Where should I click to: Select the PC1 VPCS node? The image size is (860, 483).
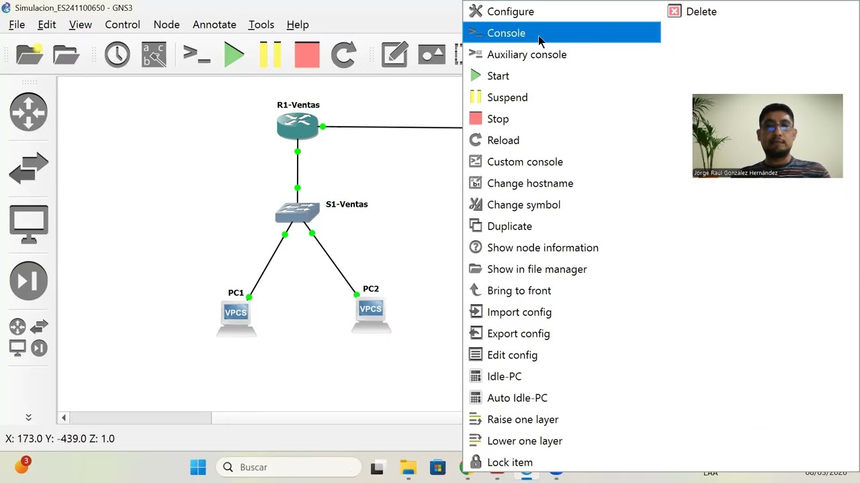pos(236,317)
